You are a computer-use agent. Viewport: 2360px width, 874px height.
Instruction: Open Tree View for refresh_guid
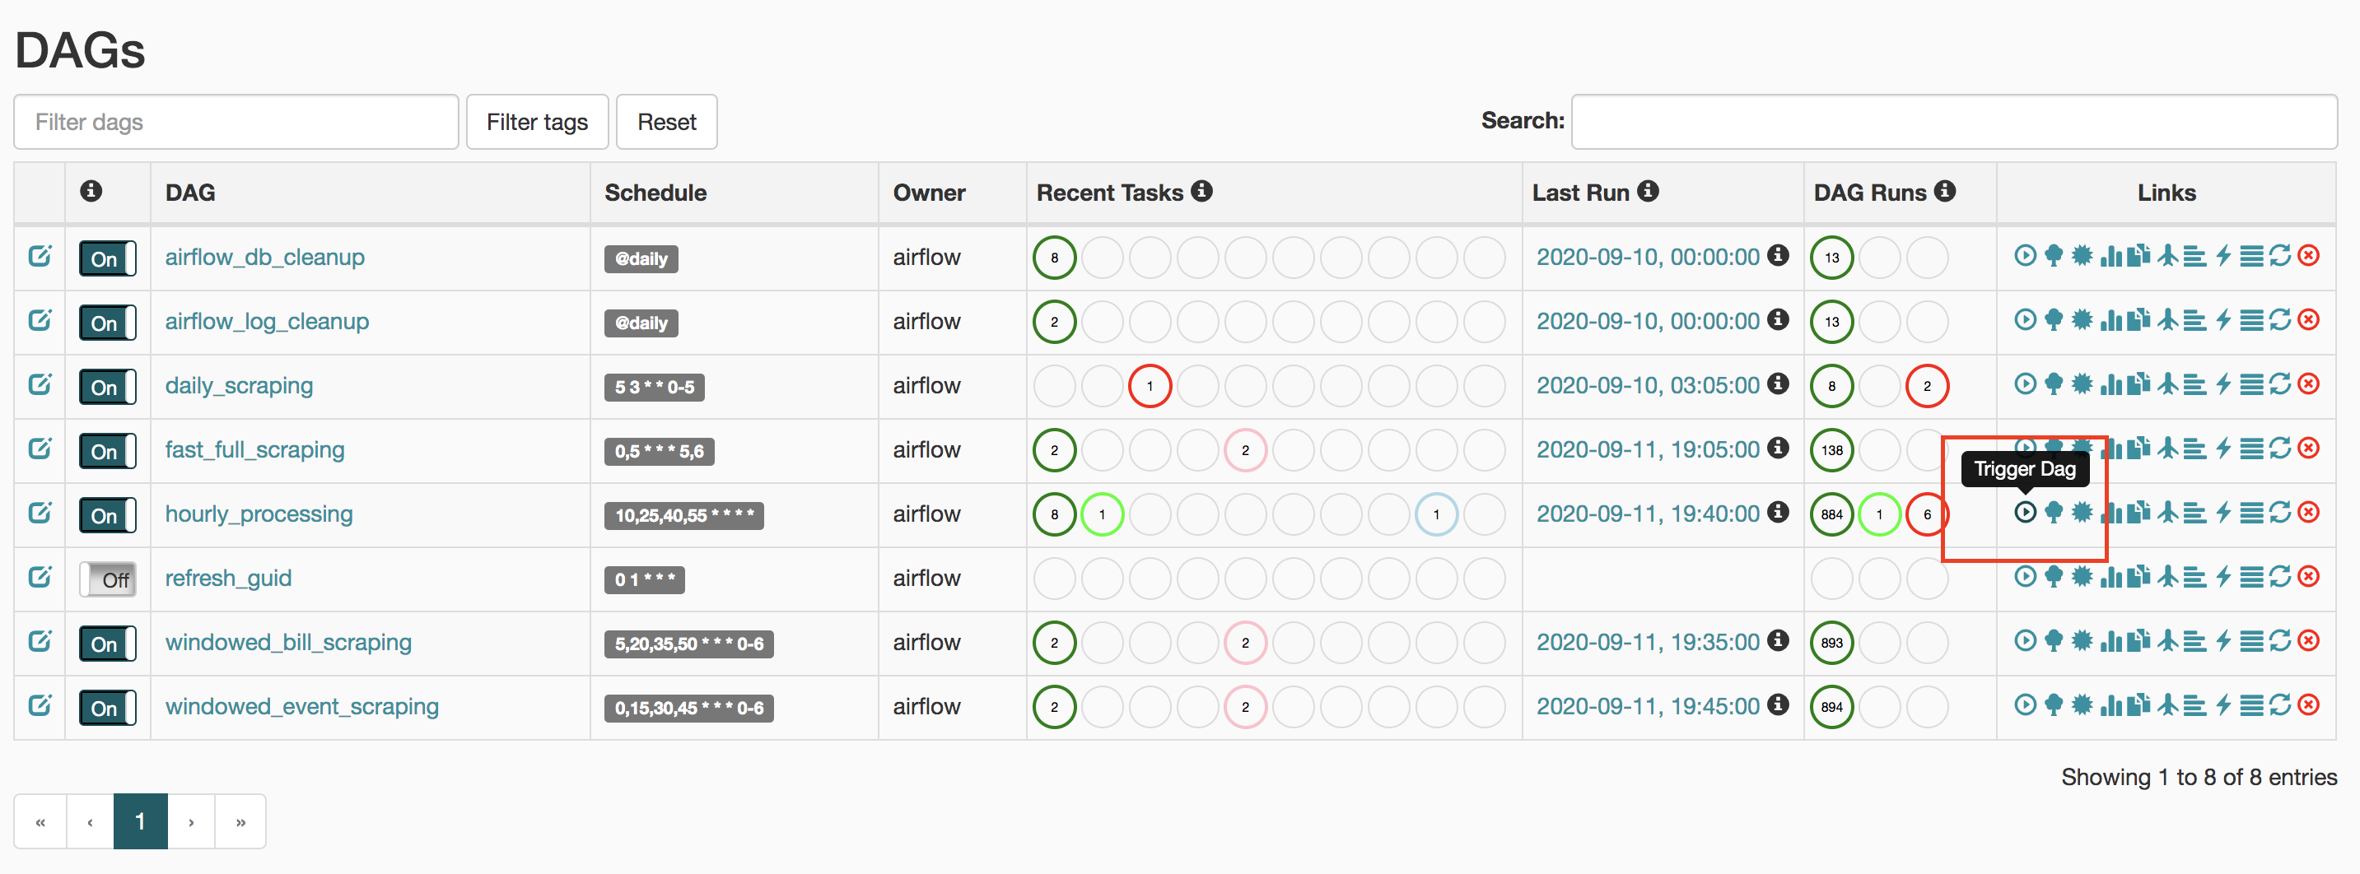[x=2053, y=577]
